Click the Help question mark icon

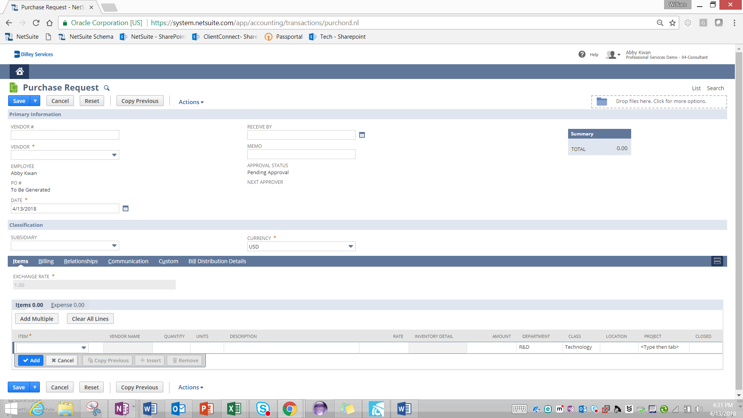(582, 54)
